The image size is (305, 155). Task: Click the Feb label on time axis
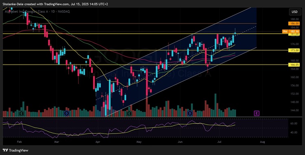point(19,142)
